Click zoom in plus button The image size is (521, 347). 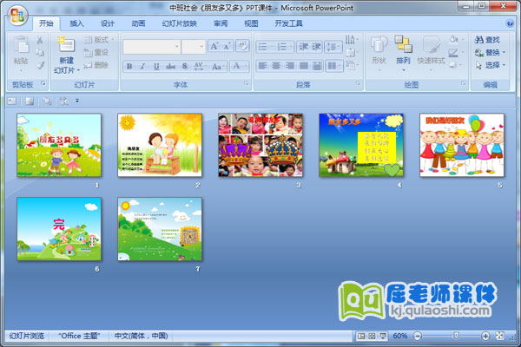[484, 335]
